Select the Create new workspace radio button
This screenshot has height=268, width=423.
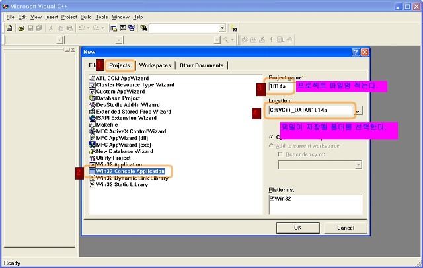tap(271, 137)
